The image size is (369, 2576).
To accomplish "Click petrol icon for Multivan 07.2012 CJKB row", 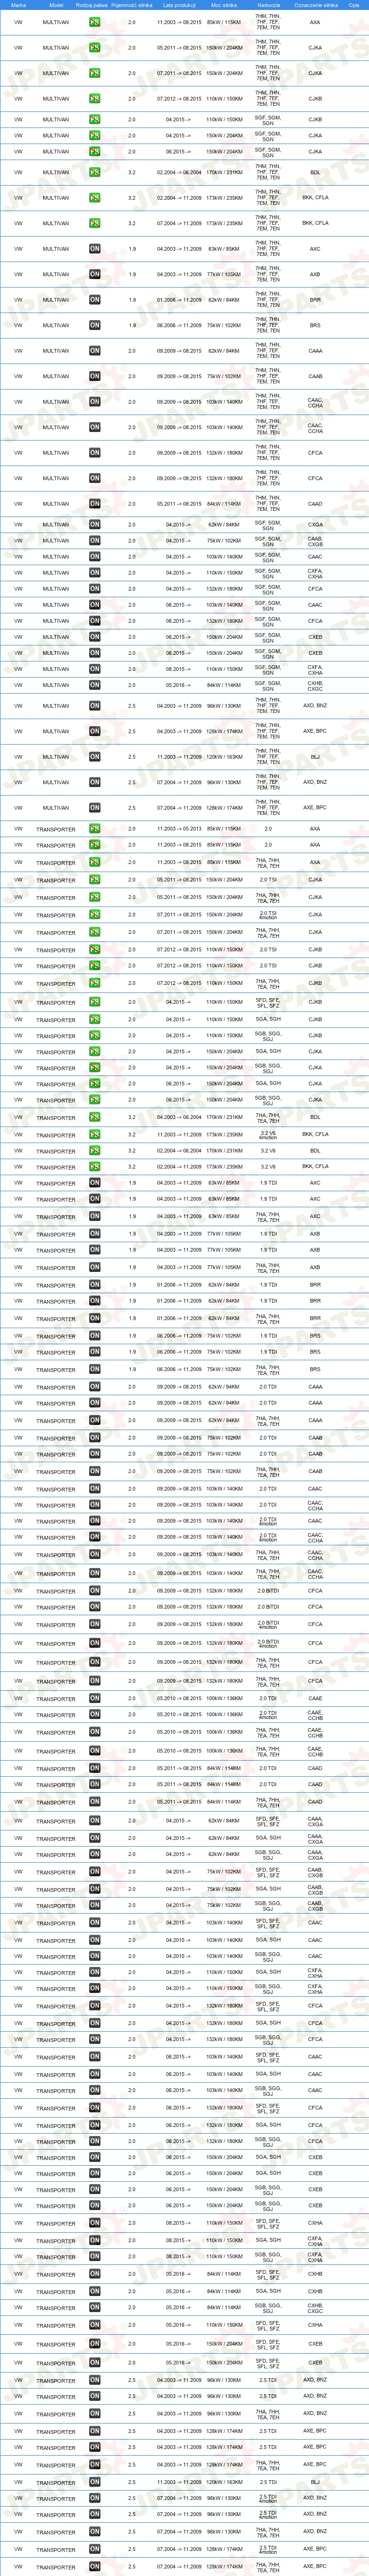I will tap(94, 99).
